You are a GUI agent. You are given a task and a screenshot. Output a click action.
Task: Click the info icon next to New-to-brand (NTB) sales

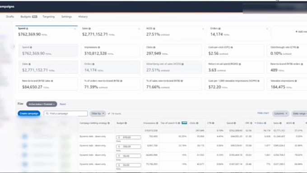pos(52,81)
